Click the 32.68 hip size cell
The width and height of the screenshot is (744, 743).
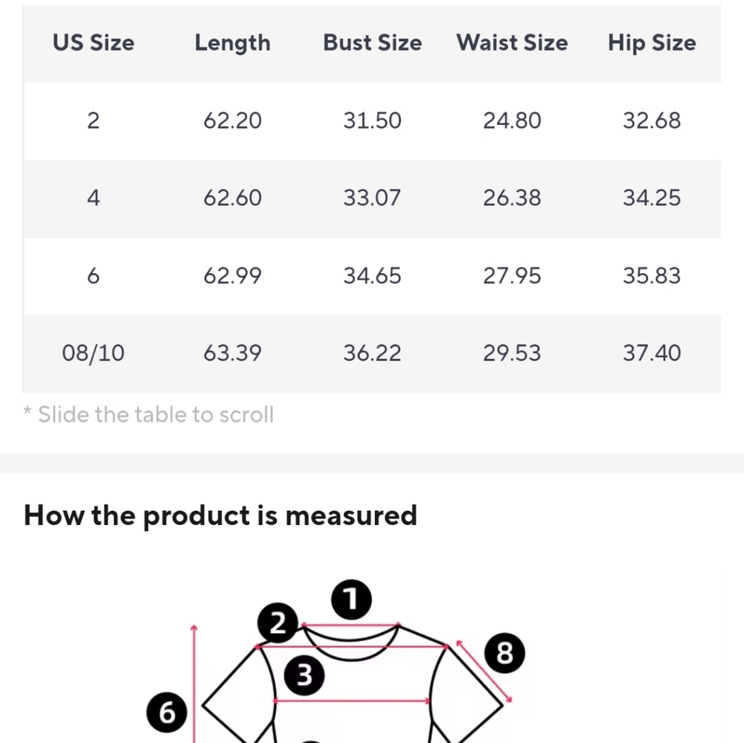652,121
